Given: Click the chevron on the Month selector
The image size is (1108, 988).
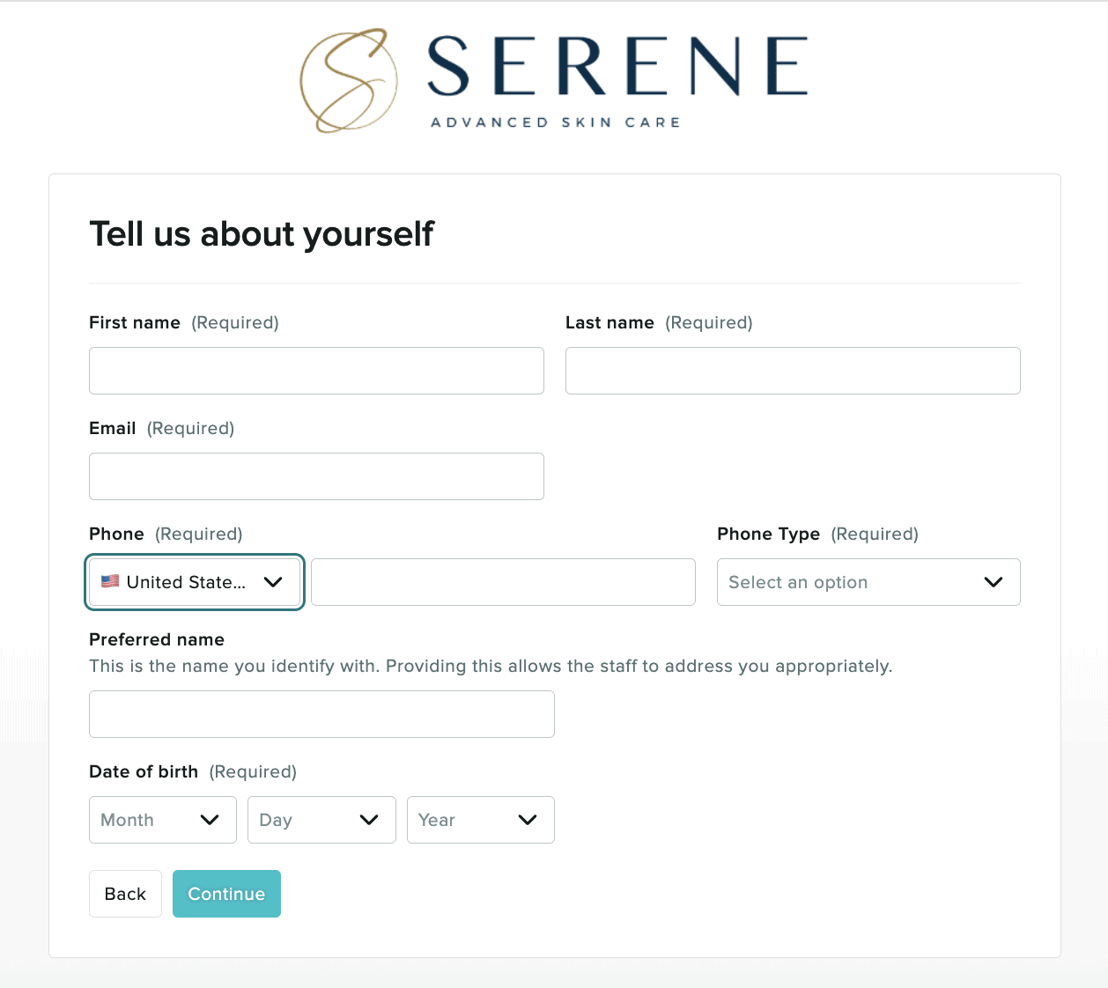Looking at the screenshot, I should (211, 819).
